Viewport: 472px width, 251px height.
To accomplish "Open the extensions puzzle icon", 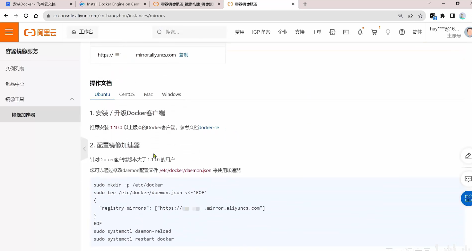I will pos(443,16).
